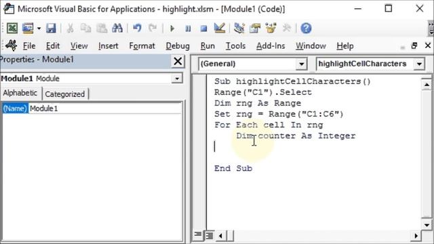Screen dimensions: 434x244
Task: Click the Module1 name value field
Action: click(105, 108)
